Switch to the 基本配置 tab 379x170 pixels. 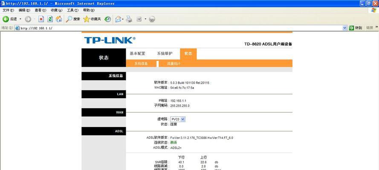click(x=138, y=54)
